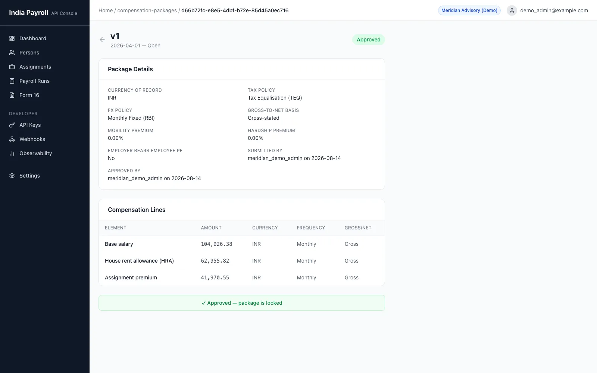Click the Package Details heading
This screenshot has height=373, width=597.
(130, 69)
